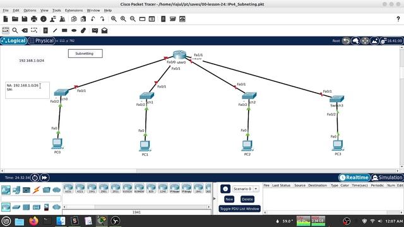
Task: Go back a level with Back arrow
Action: point(346,40)
